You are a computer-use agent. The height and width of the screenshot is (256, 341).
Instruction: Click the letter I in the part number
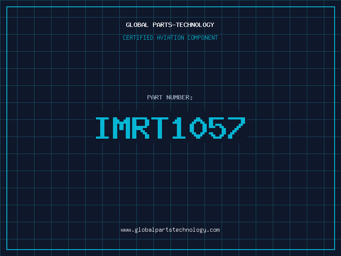point(103,128)
